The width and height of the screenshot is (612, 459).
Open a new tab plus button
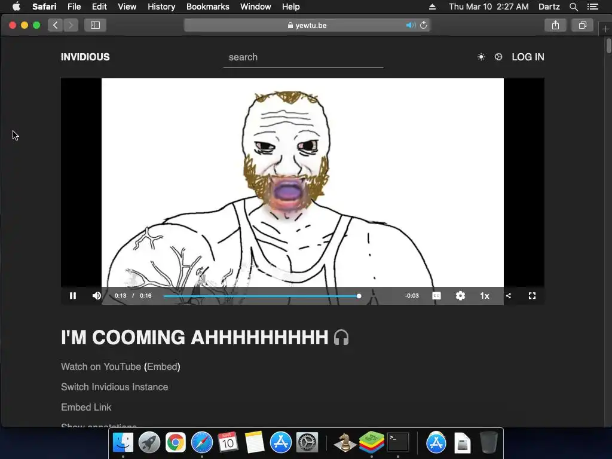(x=605, y=29)
